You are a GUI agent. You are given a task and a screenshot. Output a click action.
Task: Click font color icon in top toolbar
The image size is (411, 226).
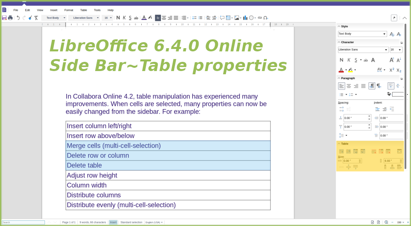pos(144,18)
